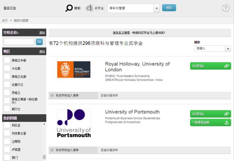
Task: Tick the 卢森堡 nationality checkbox
Action: (7, 149)
